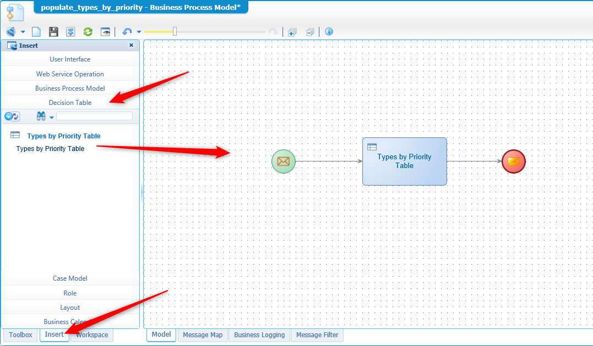593x346 pixels.
Task: Click the collapse all icon in toolbar
Action: pos(310,32)
